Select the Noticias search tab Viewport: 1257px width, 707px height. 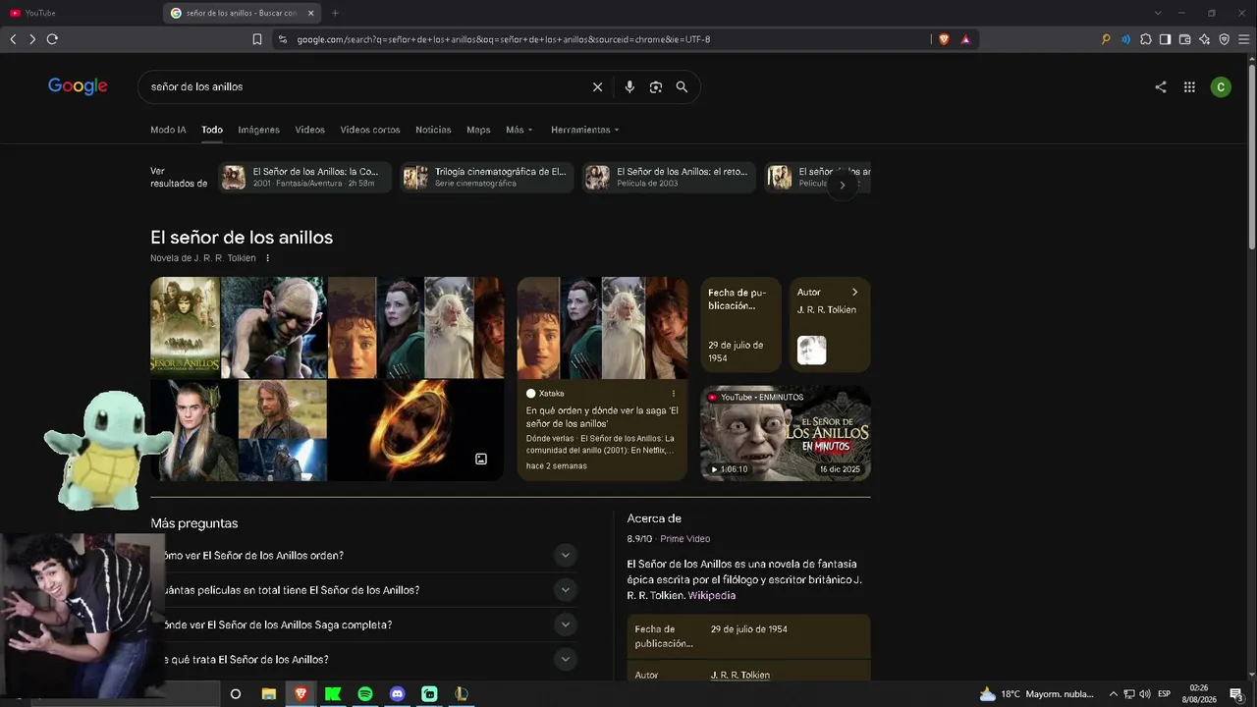(433, 130)
